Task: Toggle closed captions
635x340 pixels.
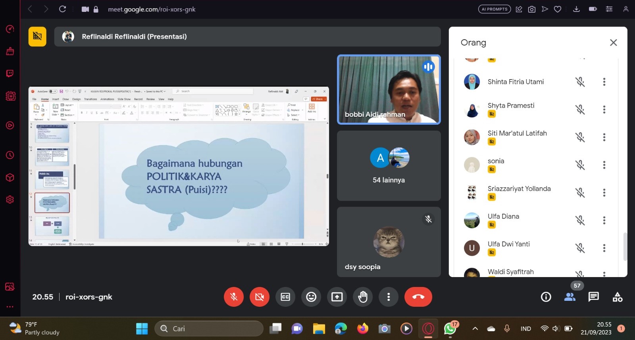Action: tap(285, 297)
